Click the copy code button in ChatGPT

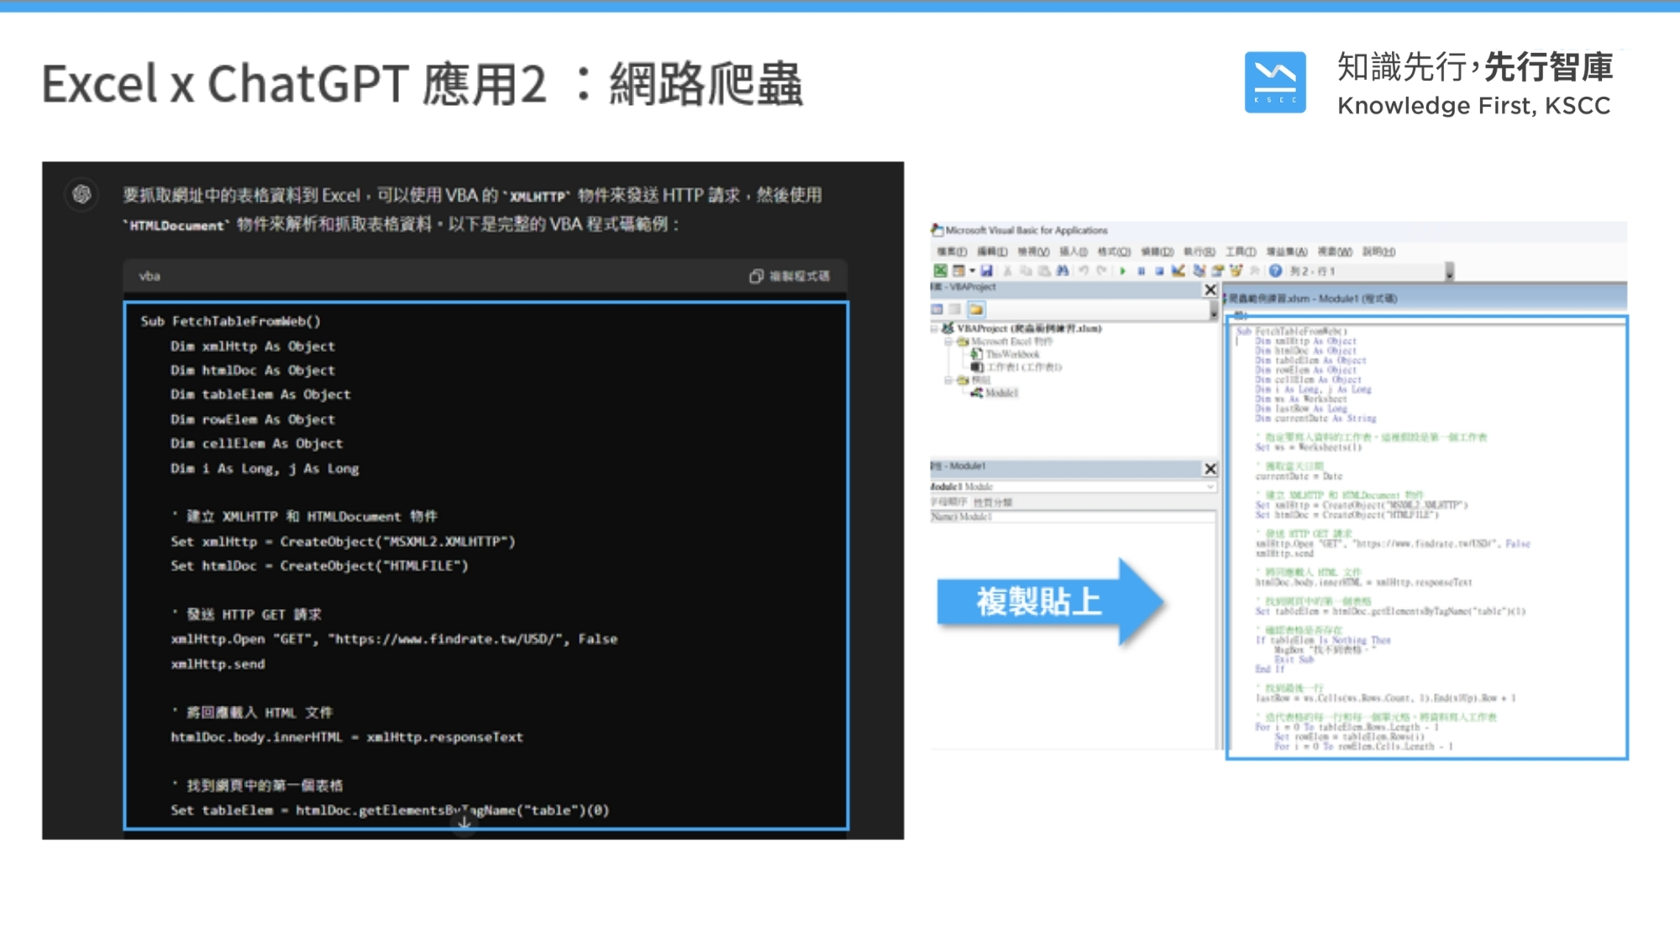[790, 276]
